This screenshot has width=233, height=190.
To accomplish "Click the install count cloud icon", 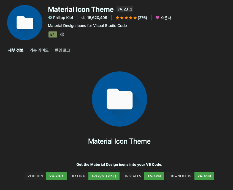I will (83, 18).
